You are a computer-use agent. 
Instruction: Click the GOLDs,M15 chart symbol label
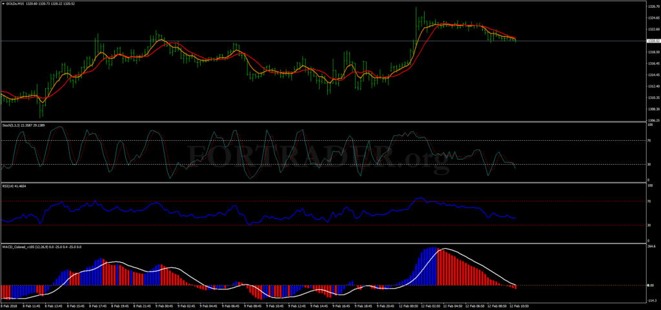(15, 3)
